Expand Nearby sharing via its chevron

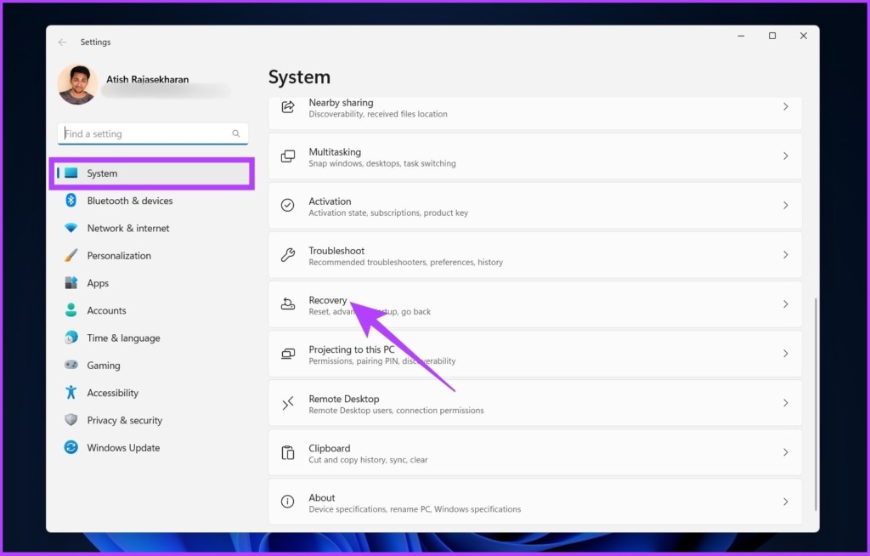point(786,106)
